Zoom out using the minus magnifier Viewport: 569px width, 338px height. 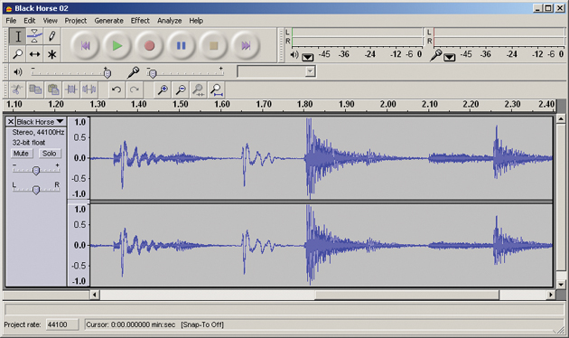point(181,89)
